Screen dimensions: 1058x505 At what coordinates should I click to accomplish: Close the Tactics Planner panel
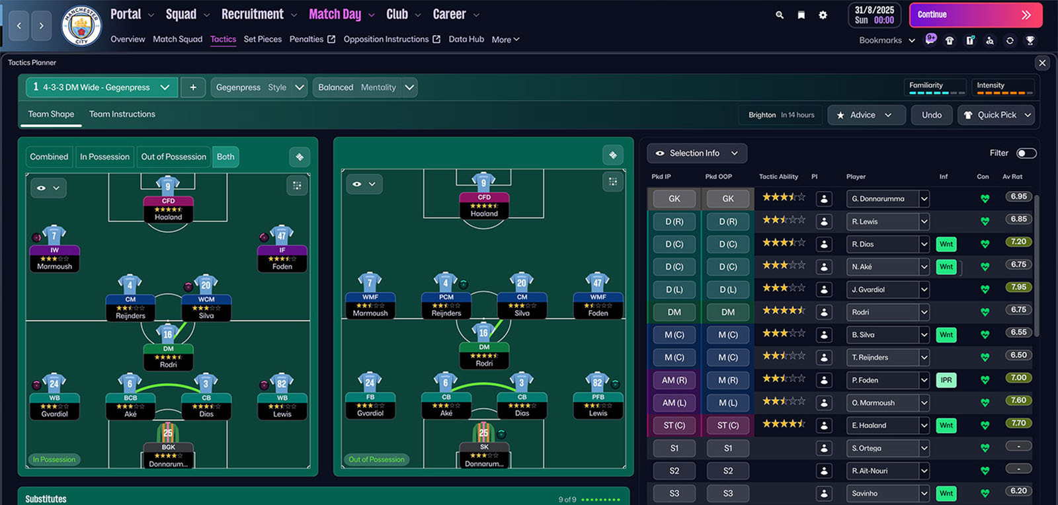[1042, 63]
